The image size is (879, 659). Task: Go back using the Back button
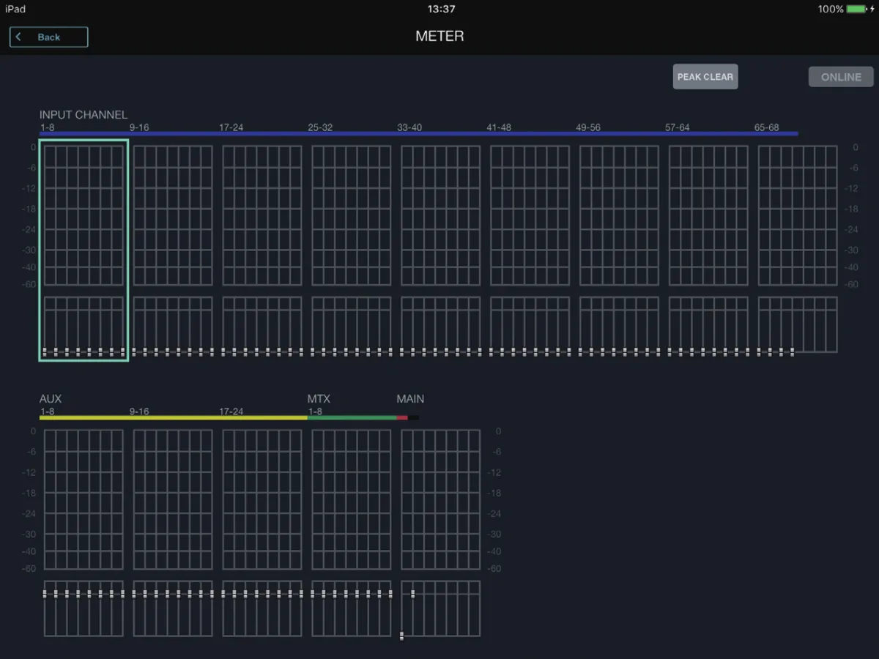[48, 37]
